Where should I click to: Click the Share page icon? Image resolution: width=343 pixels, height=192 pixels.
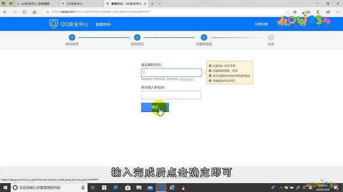[x=328, y=12]
